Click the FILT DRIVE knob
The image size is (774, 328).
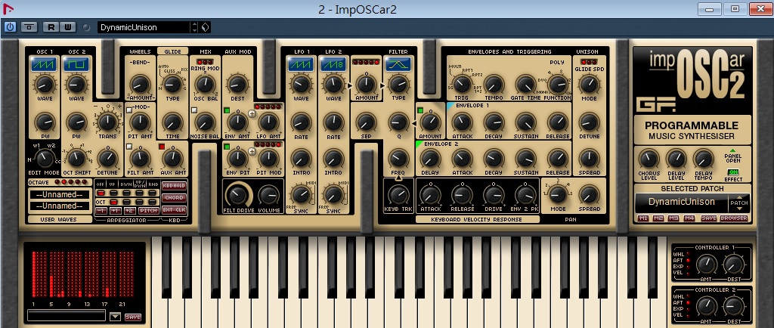238,196
